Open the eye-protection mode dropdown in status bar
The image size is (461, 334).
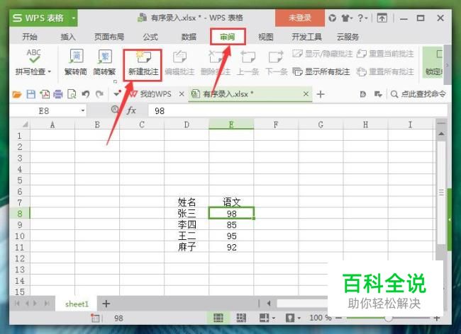pyautogui.click(x=299, y=318)
